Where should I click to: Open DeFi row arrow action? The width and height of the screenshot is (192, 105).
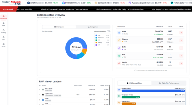point(181,48)
